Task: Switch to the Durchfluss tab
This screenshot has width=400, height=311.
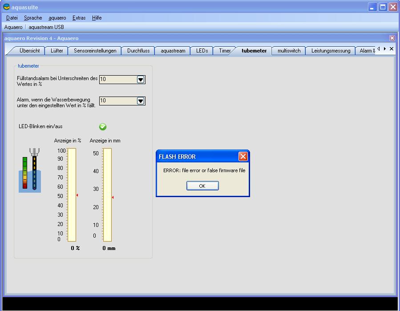Action: [x=138, y=51]
